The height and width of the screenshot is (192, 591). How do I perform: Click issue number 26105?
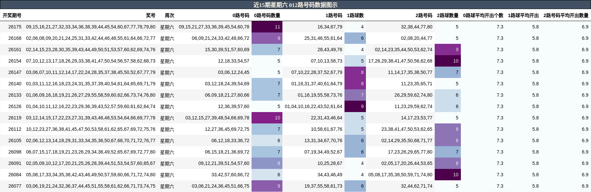15,140
